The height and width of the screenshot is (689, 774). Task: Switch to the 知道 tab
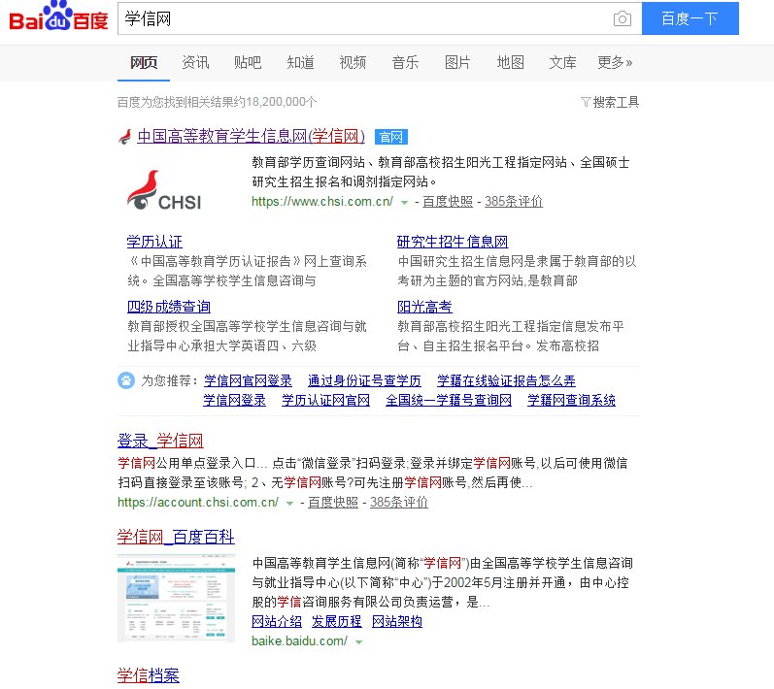[x=300, y=63]
